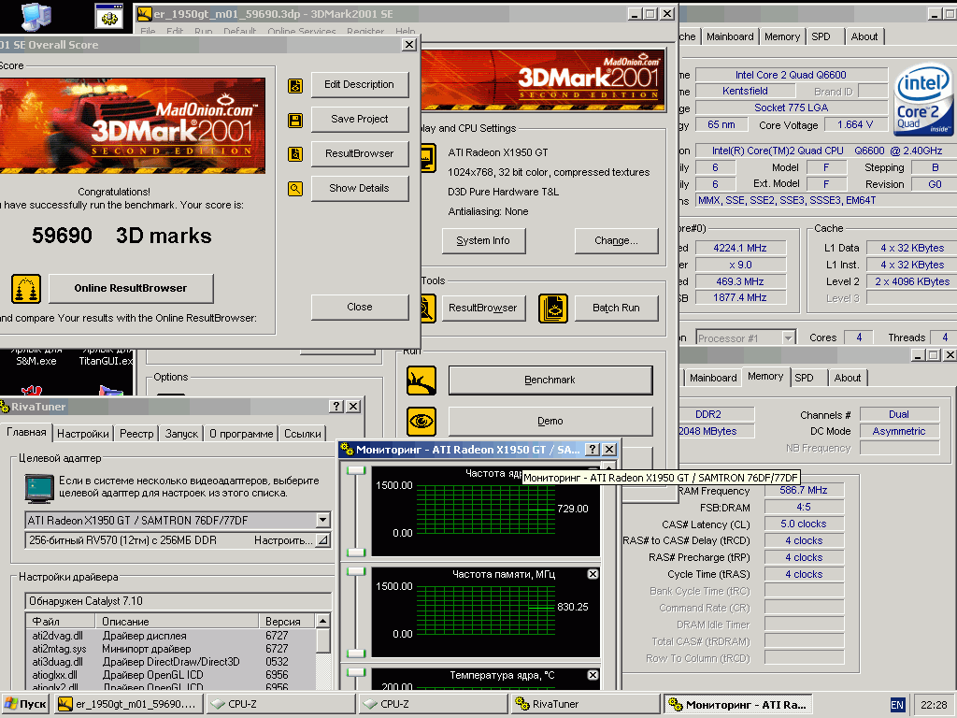
Task: Click the Batch Run icon in 3DMark
Action: 553,309
